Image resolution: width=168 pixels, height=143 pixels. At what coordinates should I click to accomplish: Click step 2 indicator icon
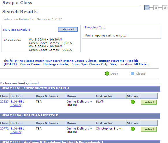pyautogui.click(x=156, y=8)
